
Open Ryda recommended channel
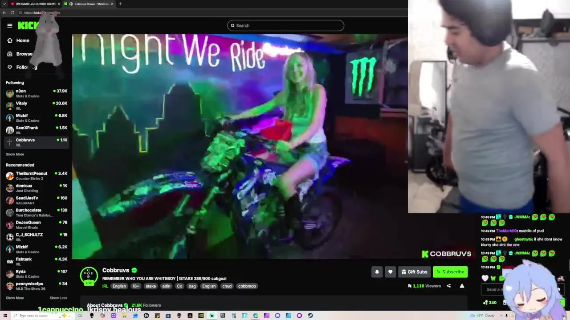(37, 273)
